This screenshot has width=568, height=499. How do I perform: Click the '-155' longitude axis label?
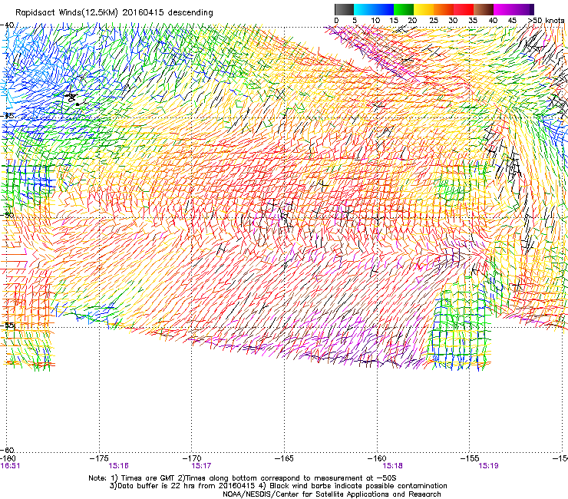pyautogui.click(x=470, y=458)
